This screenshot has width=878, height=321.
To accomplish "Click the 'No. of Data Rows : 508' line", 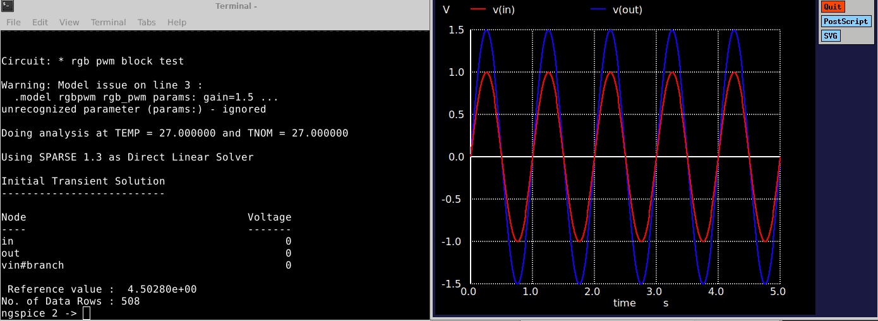I will [71, 301].
